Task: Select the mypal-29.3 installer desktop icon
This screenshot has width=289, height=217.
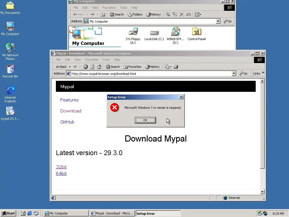Action: (10, 114)
